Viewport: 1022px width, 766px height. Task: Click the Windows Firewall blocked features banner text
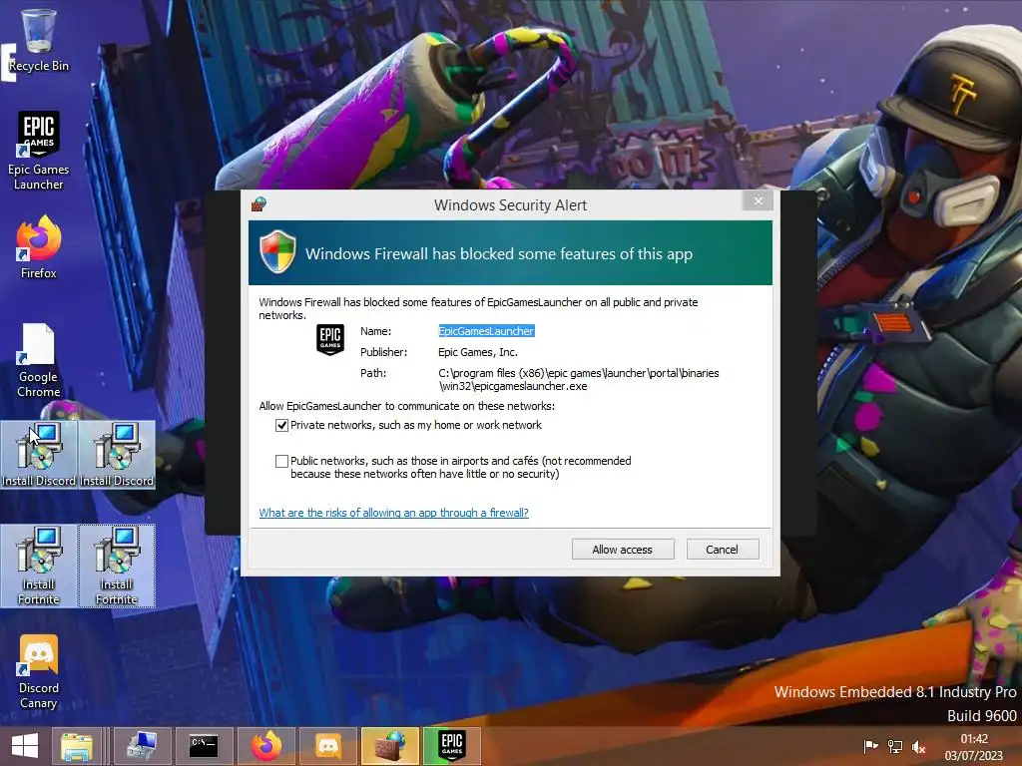tap(499, 254)
